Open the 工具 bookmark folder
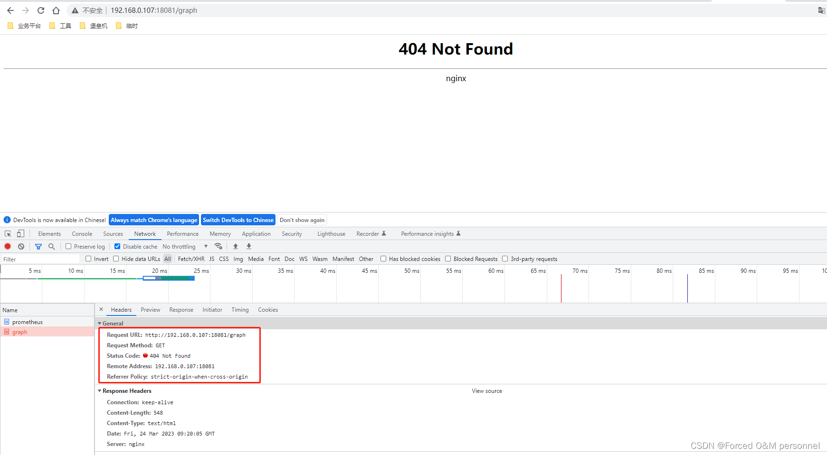 coord(60,26)
